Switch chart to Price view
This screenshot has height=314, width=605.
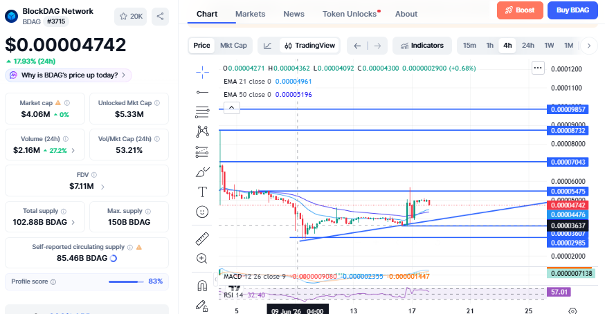tap(201, 46)
